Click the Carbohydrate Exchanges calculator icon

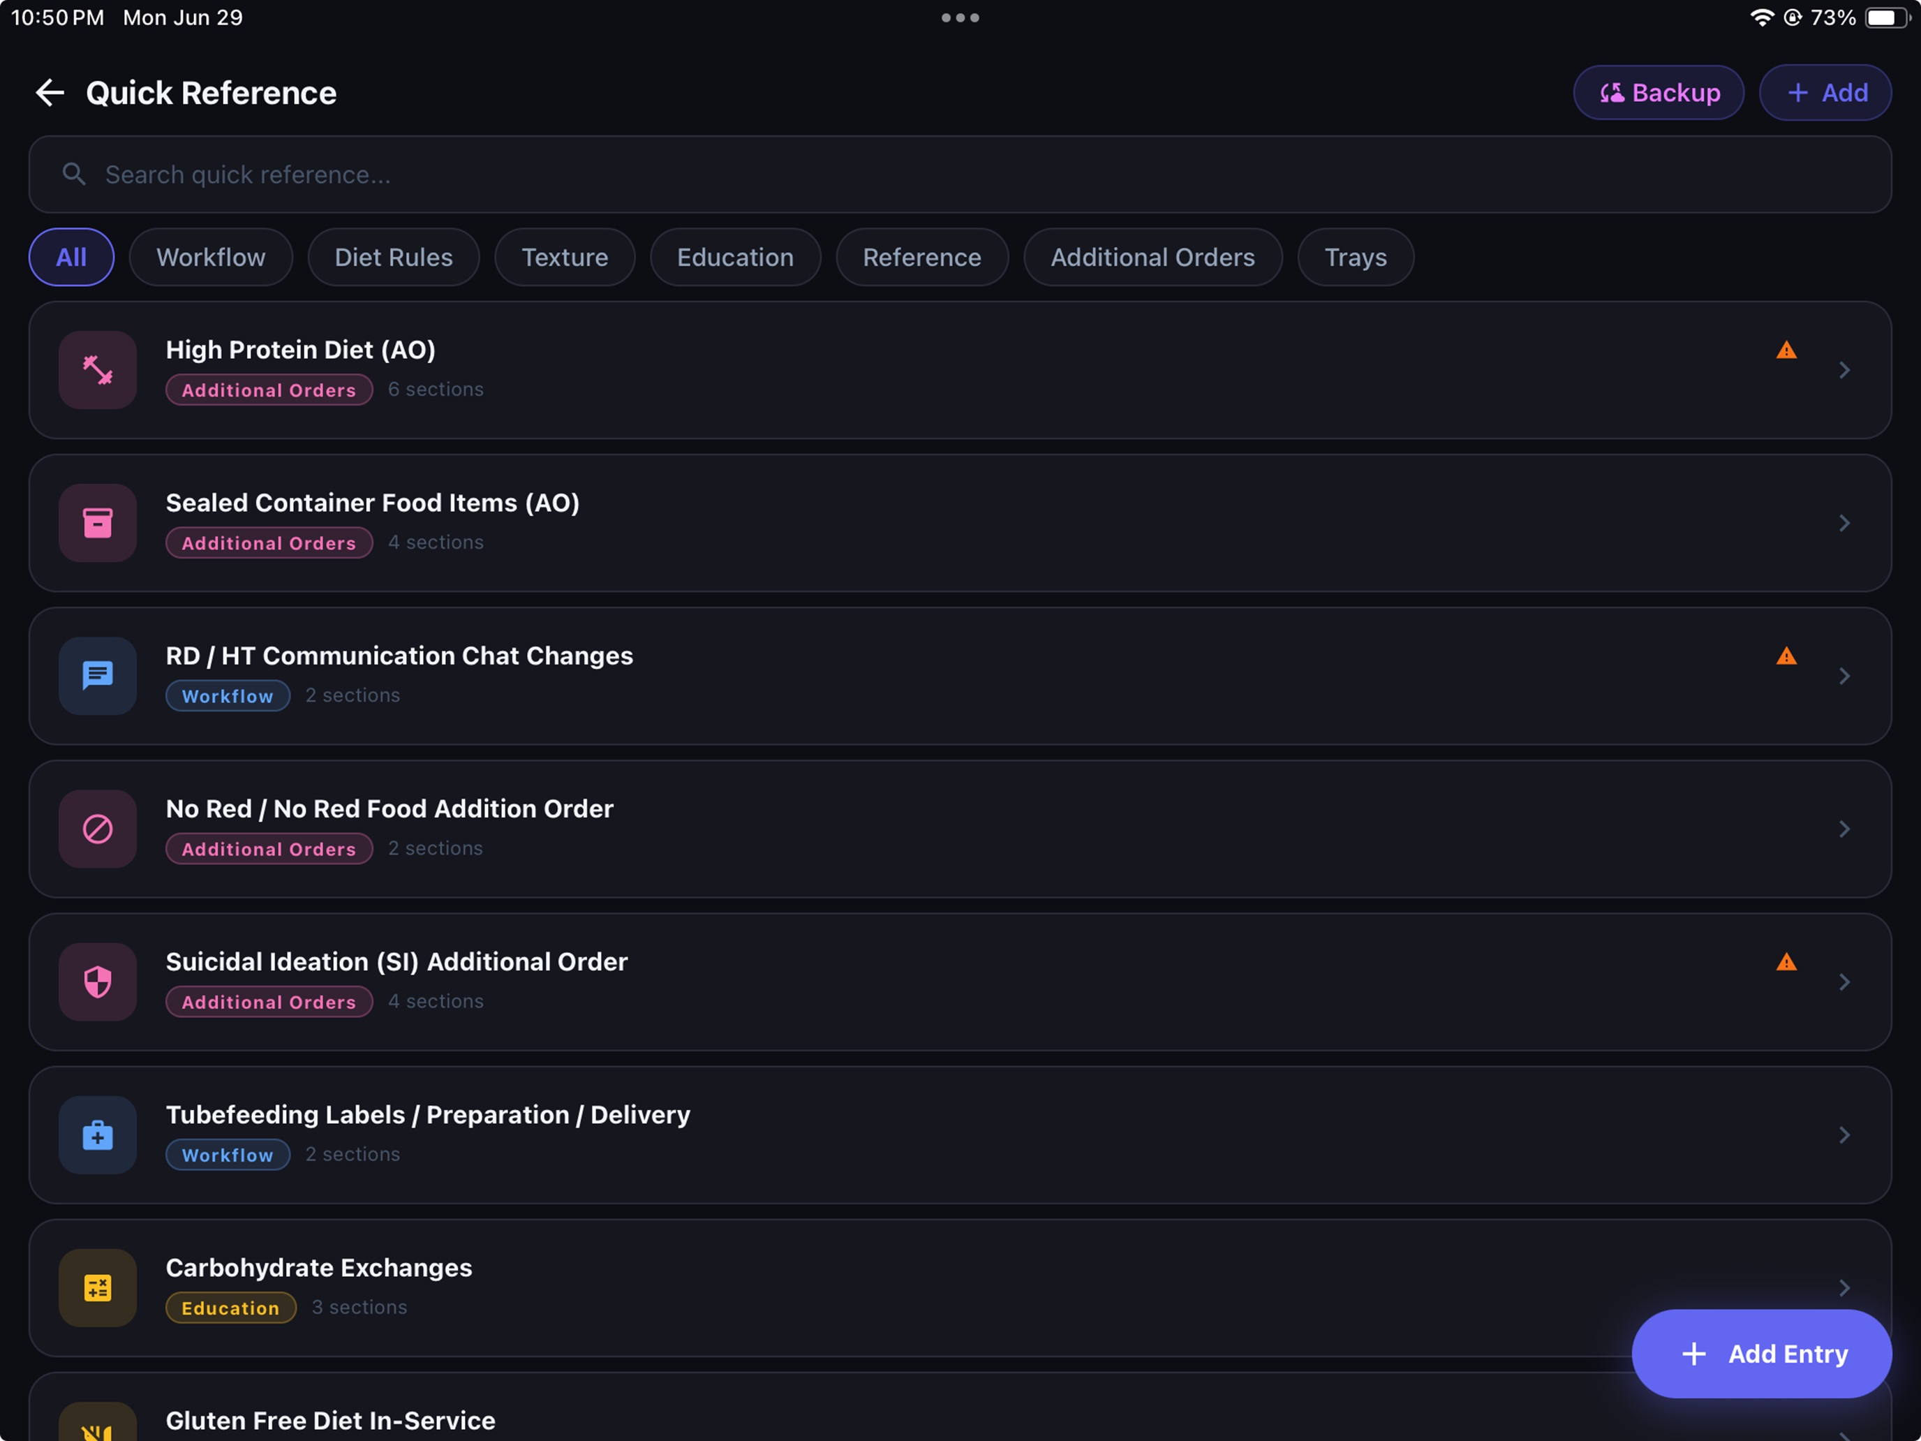click(x=97, y=1287)
